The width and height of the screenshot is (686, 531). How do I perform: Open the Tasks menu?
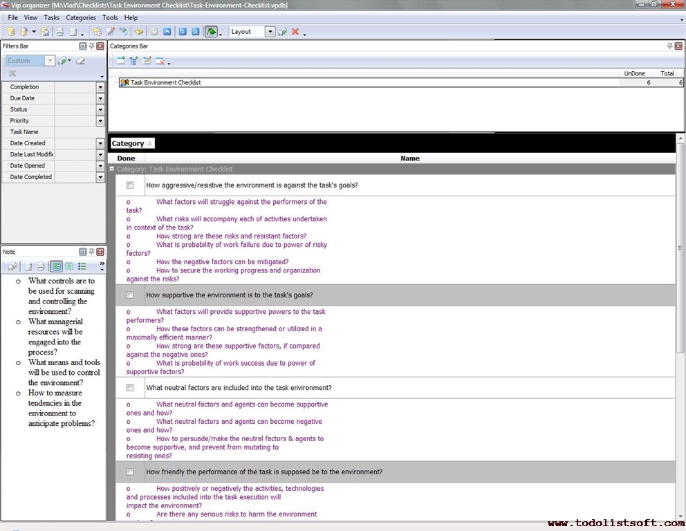point(52,17)
